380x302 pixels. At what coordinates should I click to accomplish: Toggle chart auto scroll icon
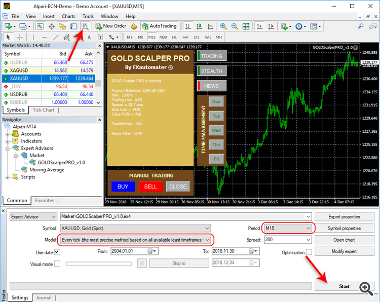point(260,26)
